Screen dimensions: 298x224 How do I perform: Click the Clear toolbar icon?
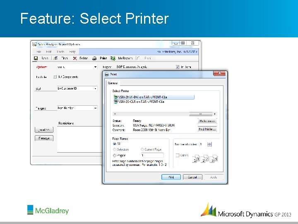click(55, 58)
